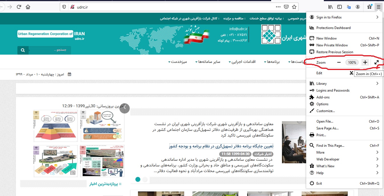The height and width of the screenshot is (196, 384).
Task: Select the active teal carousel dot
Action: pyautogui.click(x=138, y=179)
